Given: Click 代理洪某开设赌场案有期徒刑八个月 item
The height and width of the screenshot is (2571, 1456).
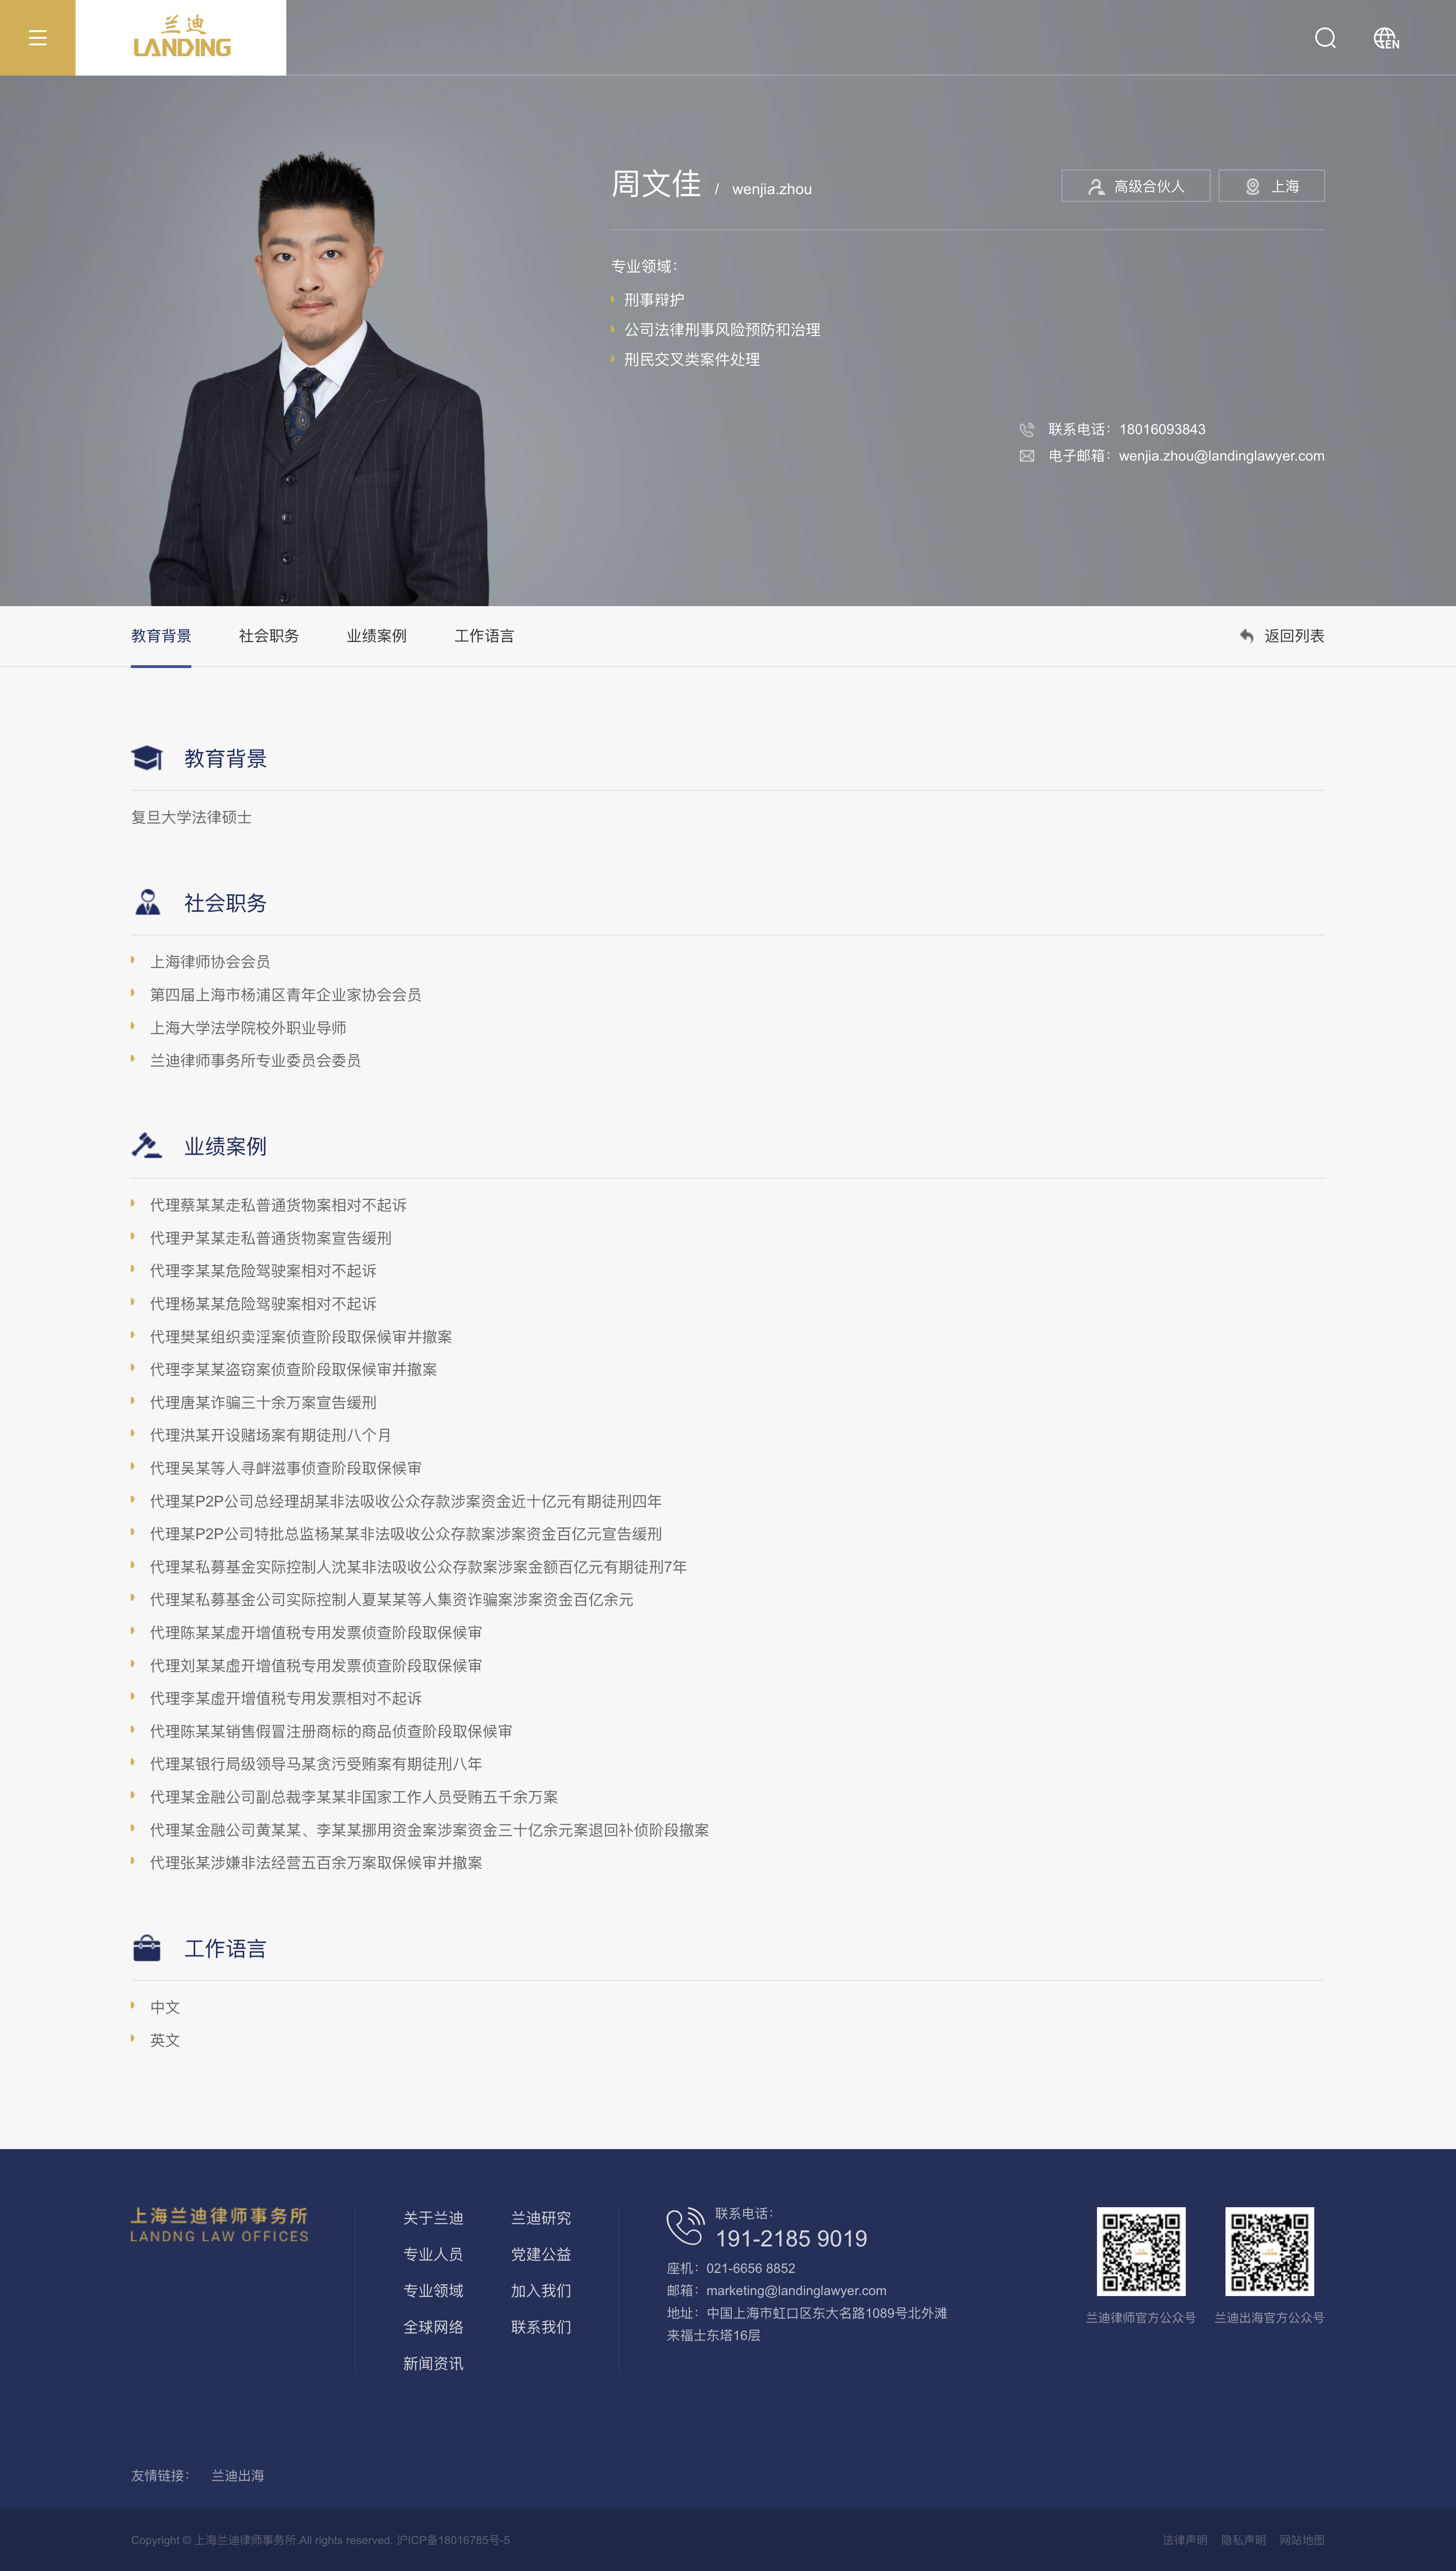Looking at the screenshot, I should click(270, 1435).
